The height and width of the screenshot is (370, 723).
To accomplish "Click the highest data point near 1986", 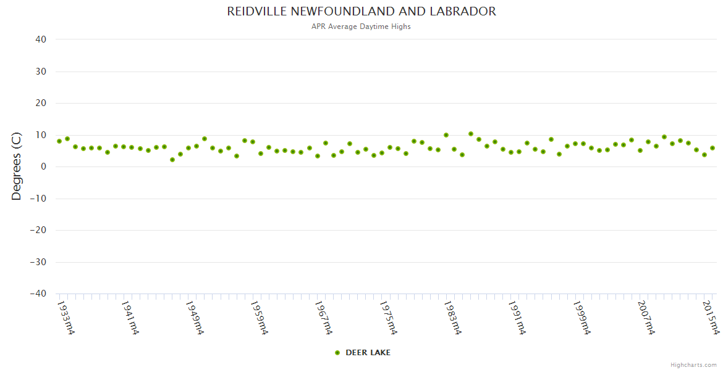I will (471, 134).
